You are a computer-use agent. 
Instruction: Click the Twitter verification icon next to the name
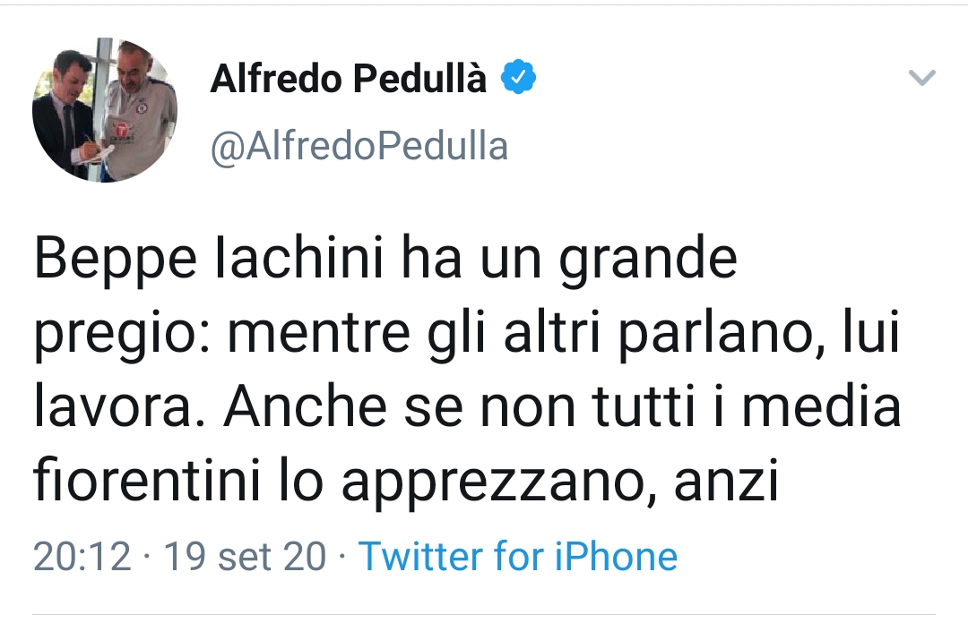coord(518,77)
